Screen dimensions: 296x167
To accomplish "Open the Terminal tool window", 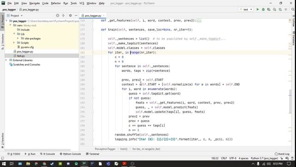I will pyautogui.click(x=92, y=154).
